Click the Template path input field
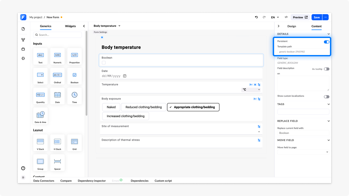 click(x=303, y=52)
